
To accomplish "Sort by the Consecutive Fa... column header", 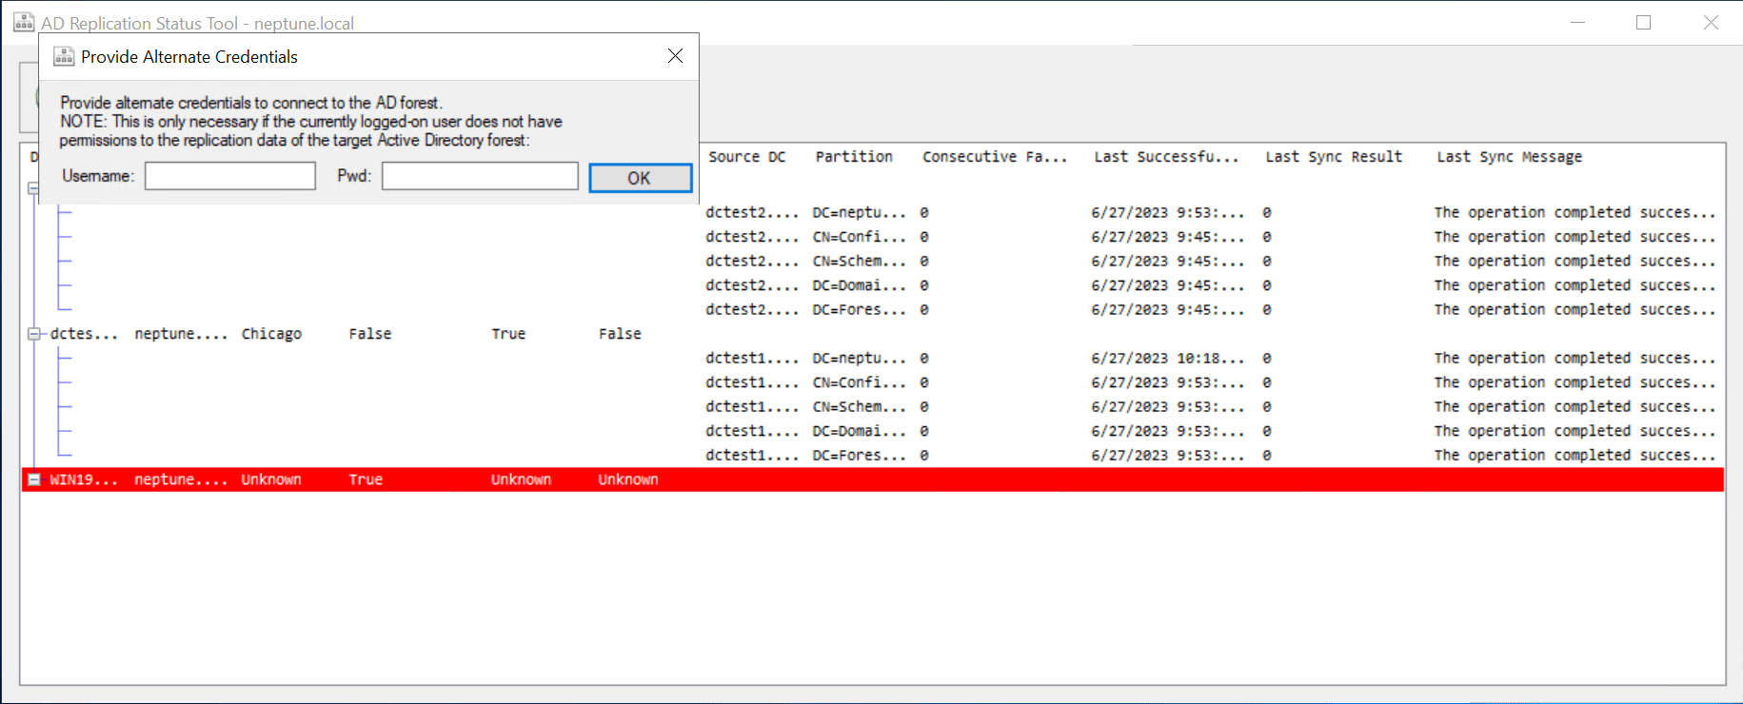I will click(x=995, y=157).
